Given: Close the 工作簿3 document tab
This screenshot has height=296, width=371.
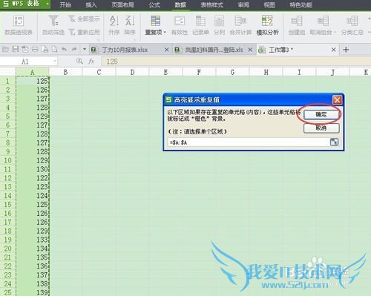Looking at the screenshot, I should pos(333,50).
